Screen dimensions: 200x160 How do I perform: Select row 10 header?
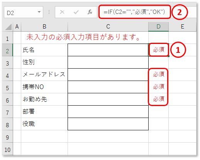pos(7,149)
